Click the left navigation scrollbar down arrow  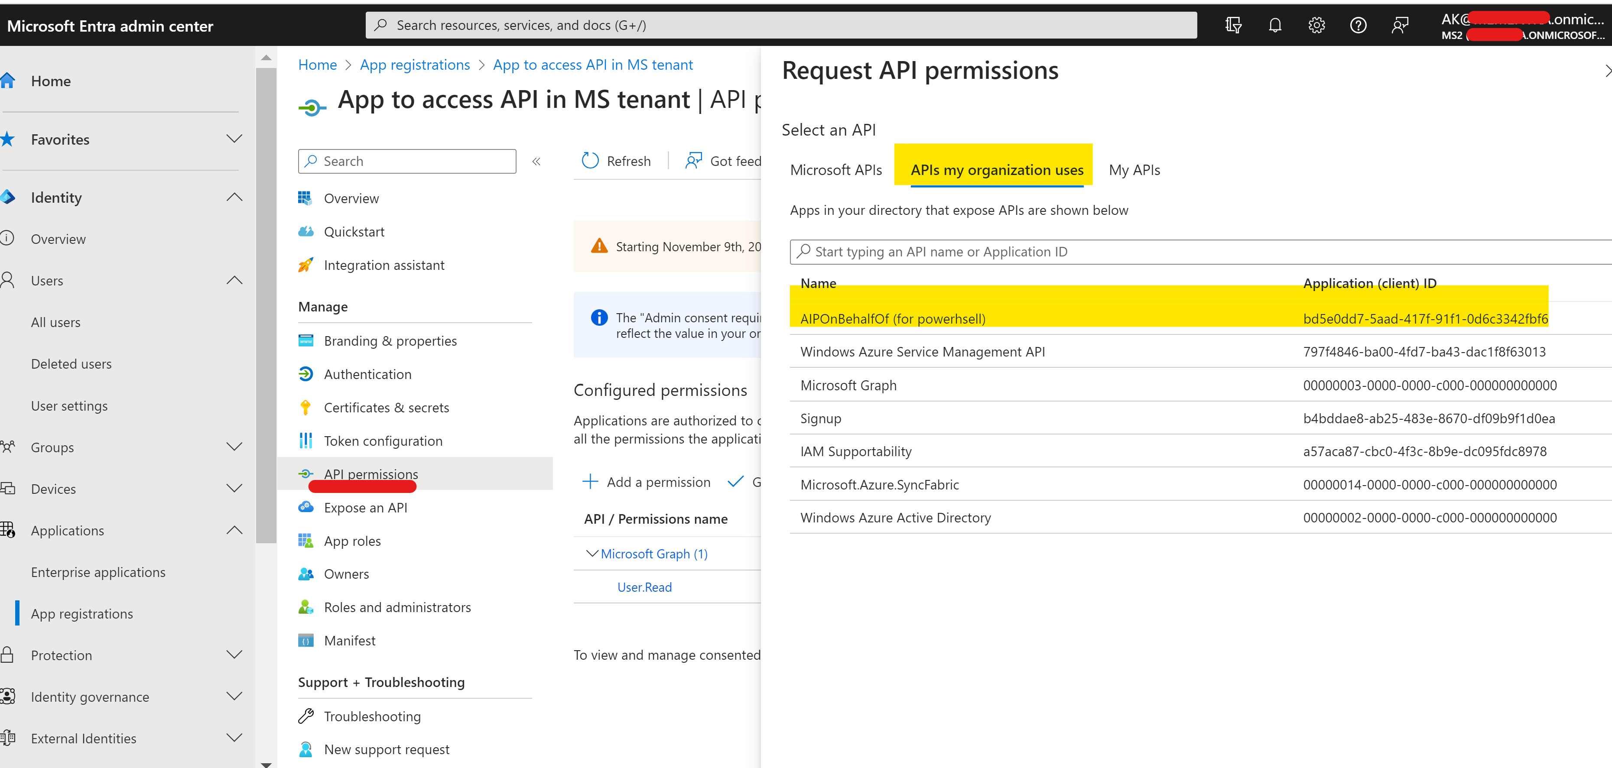(x=266, y=764)
